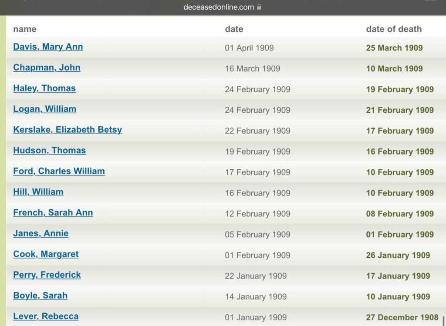Screen dimensions: 446x326
Task: Click the 'name' column header
Action: 25,29
